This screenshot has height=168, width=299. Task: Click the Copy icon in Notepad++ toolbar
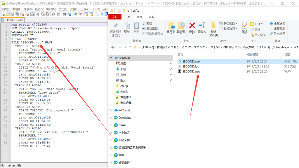[43, 14]
